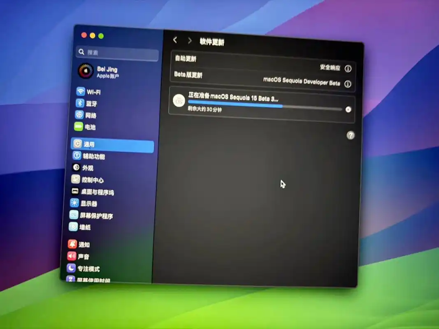Screen dimensions: 439x329
Task: Minimize window with the yellow button
Action: pyautogui.click(x=93, y=35)
